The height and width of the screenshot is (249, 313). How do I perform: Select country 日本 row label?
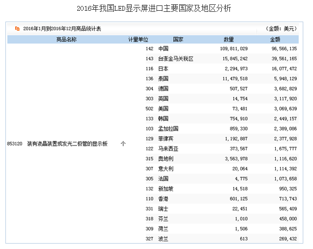(x=164, y=68)
